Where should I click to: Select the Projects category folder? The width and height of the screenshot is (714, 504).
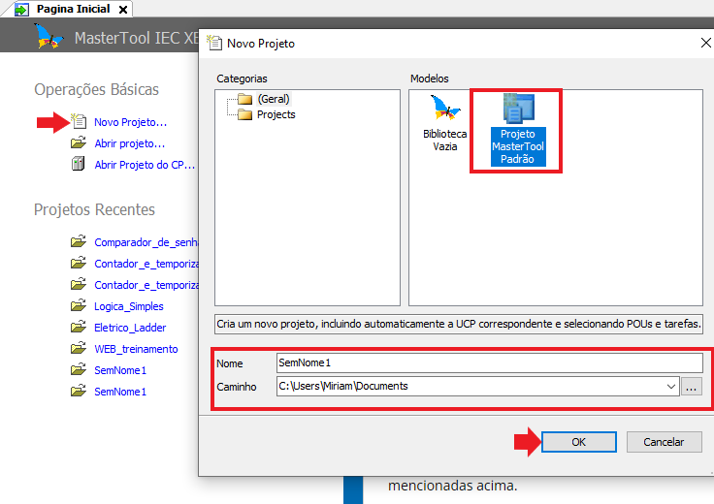coord(245,114)
